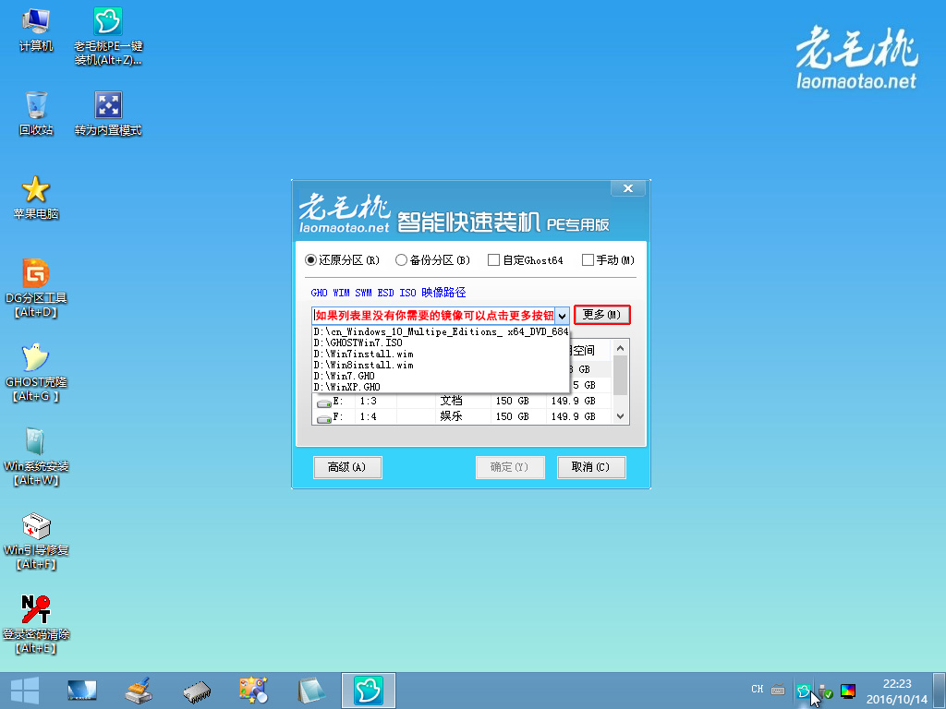Click the 更多(M) button
Screen dimensions: 946x709
(601, 315)
